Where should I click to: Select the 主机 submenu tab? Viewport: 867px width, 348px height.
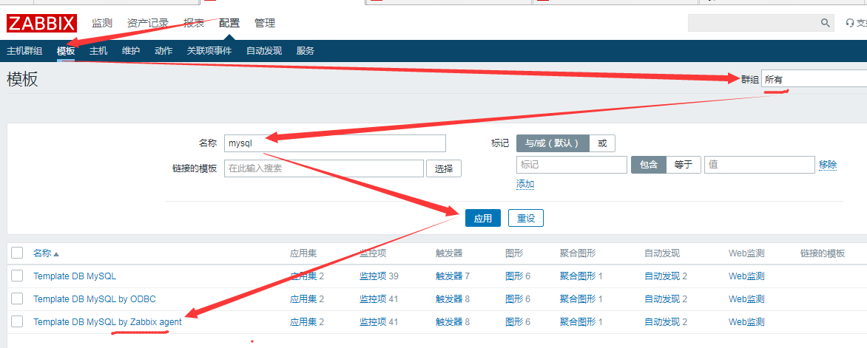tap(98, 51)
